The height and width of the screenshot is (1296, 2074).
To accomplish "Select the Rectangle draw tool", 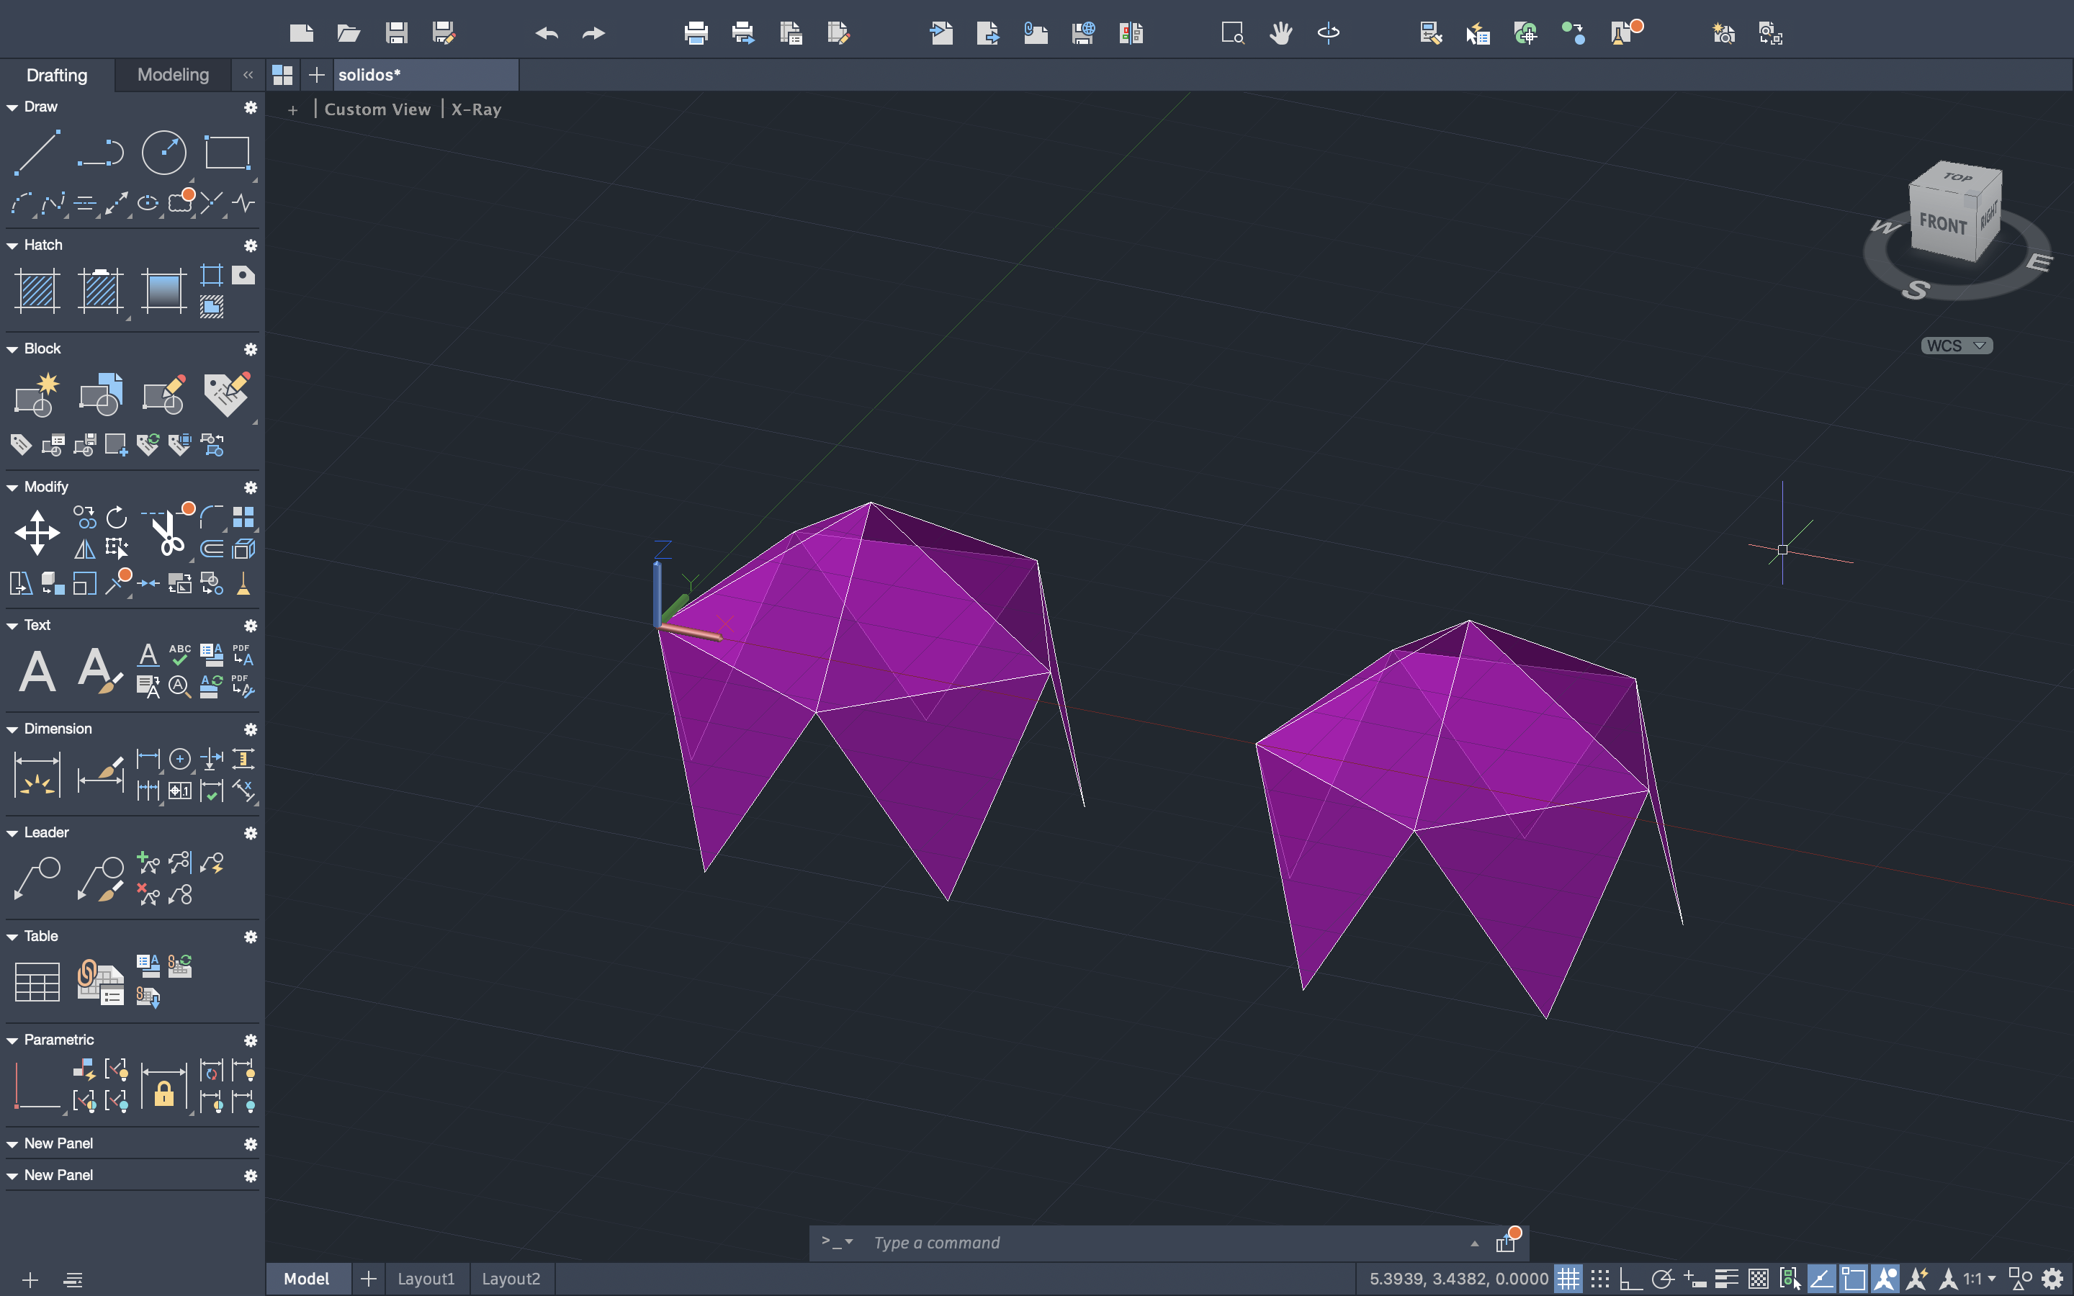I will pyautogui.click(x=227, y=153).
